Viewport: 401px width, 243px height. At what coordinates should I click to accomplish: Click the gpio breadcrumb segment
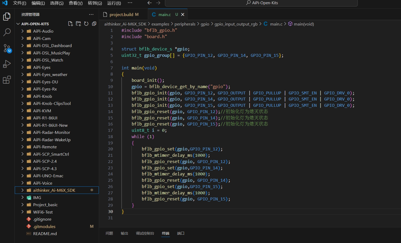205,24
